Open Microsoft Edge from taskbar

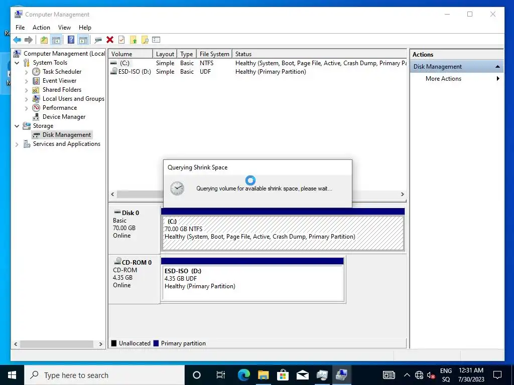click(243, 375)
